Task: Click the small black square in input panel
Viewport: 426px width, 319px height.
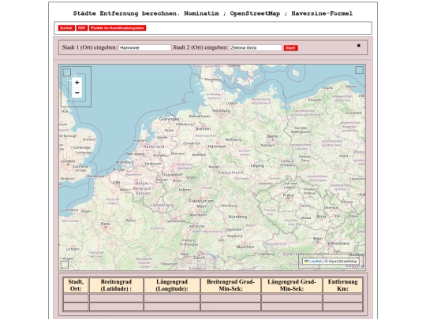Action: 359,46
